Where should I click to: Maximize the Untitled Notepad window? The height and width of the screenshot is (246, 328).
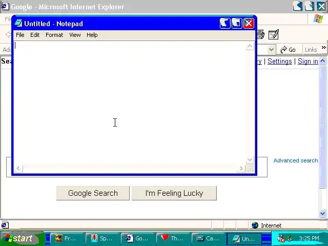point(237,23)
